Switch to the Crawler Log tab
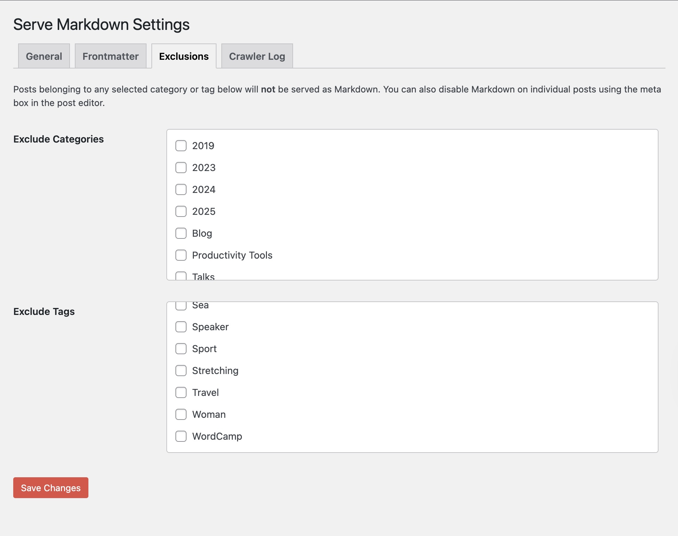 (257, 56)
